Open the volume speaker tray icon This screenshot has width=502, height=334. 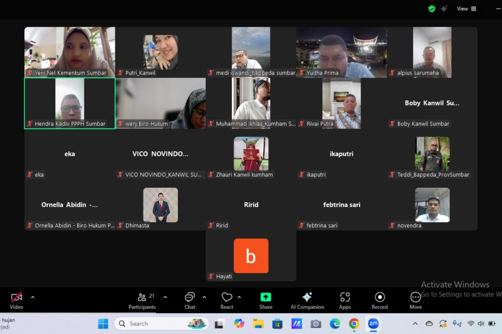point(481,324)
